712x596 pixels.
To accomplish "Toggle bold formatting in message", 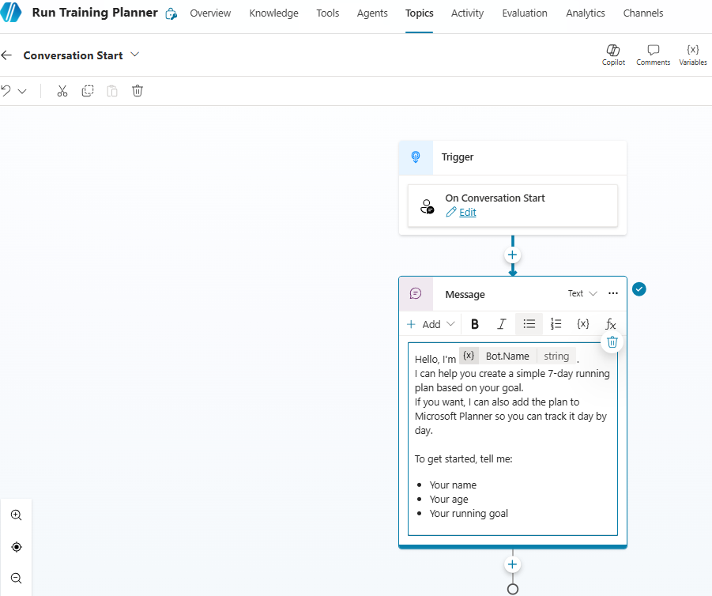I will [x=475, y=324].
